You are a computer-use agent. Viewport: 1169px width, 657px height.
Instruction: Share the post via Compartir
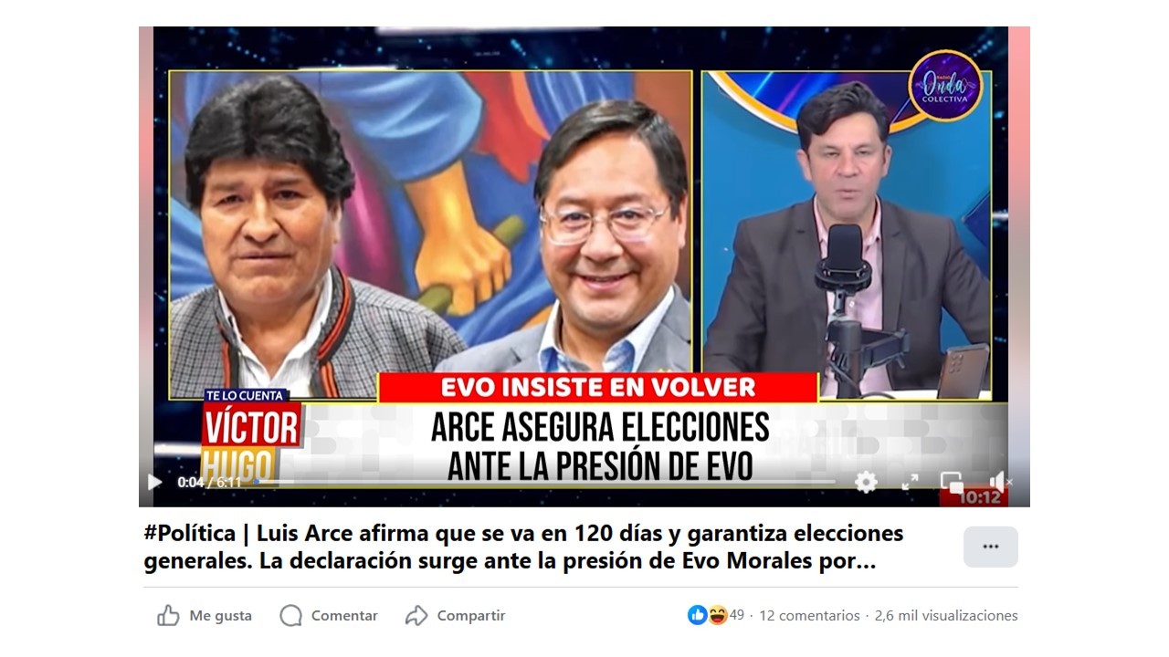pyautogui.click(x=455, y=616)
